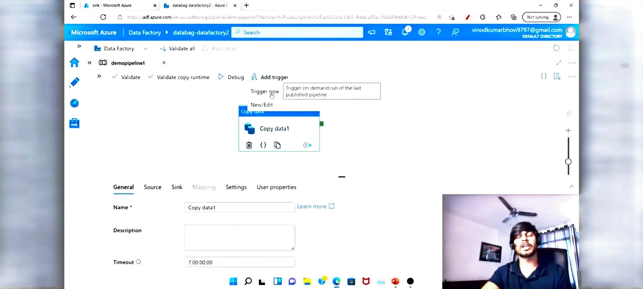Switch Data Factory via header icon
This screenshot has width=643, height=289.
click(x=388, y=32)
